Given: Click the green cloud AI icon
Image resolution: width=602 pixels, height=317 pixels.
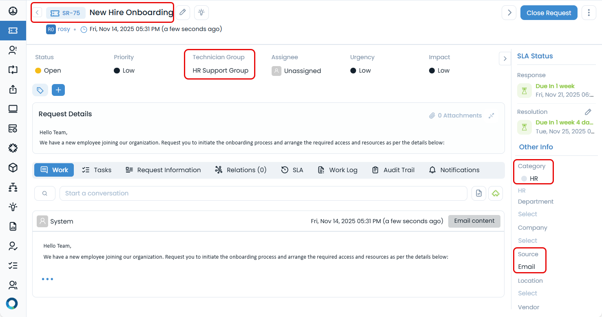Looking at the screenshot, I should click(x=496, y=193).
